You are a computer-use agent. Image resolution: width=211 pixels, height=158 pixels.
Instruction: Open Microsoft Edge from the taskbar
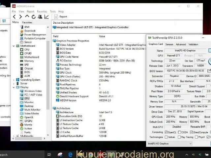point(70,154)
